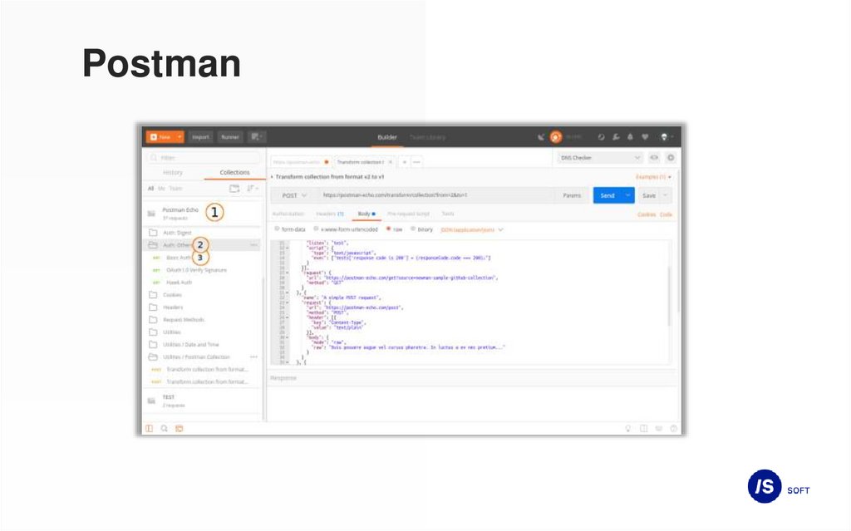Select the raw radio button
This screenshot has height=531, width=851.
(389, 229)
